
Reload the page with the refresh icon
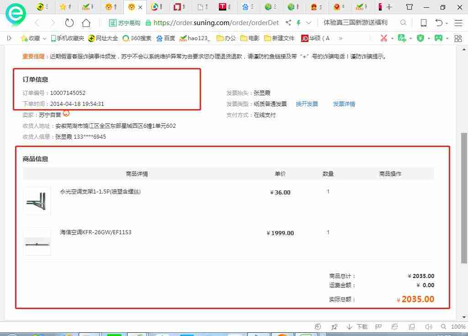tap(69, 23)
